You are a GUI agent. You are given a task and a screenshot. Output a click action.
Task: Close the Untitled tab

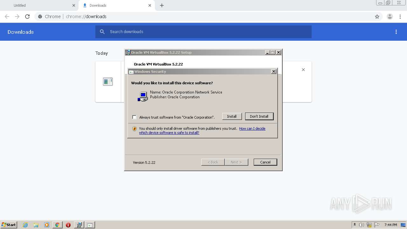click(x=74, y=5)
